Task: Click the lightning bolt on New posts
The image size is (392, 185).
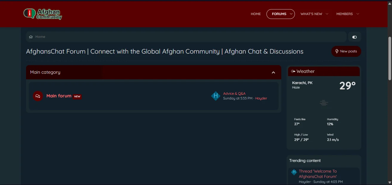Action: point(337,51)
